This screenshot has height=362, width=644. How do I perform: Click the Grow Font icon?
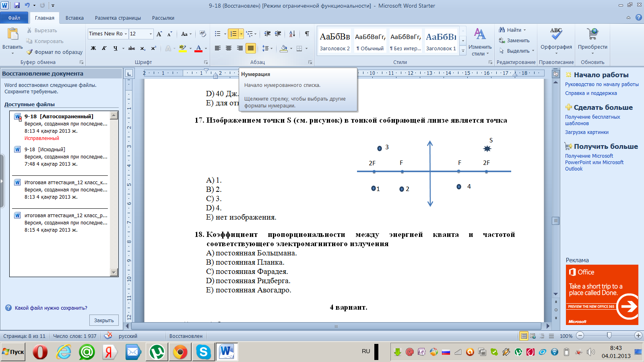(159, 34)
